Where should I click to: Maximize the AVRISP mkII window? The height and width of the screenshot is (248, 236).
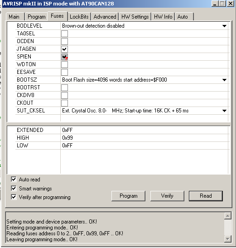222,4
